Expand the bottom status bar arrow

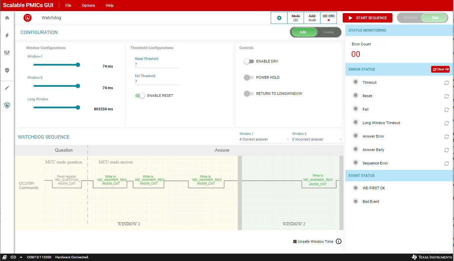coord(21,257)
